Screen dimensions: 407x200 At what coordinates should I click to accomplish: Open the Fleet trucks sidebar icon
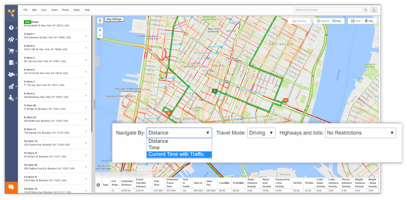[x=11, y=75]
